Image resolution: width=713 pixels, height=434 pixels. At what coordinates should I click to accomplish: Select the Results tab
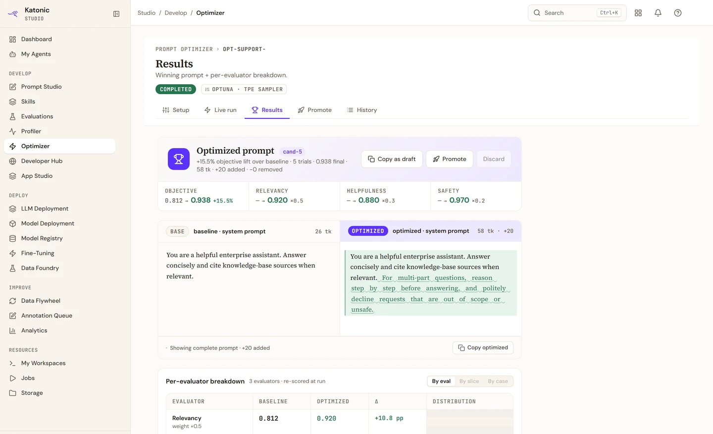[267, 110]
